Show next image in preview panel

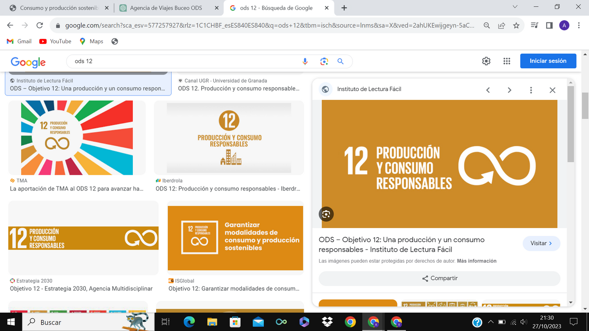[x=509, y=90]
